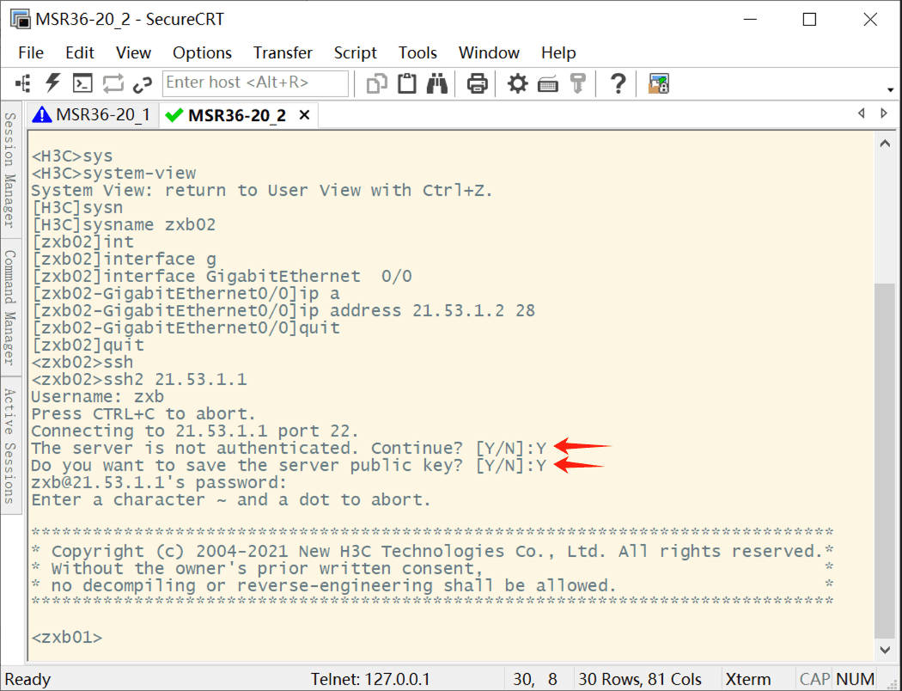This screenshot has width=902, height=691.
Task: Click the Connect in Tab icon
Action: click(x=82, y=83)
